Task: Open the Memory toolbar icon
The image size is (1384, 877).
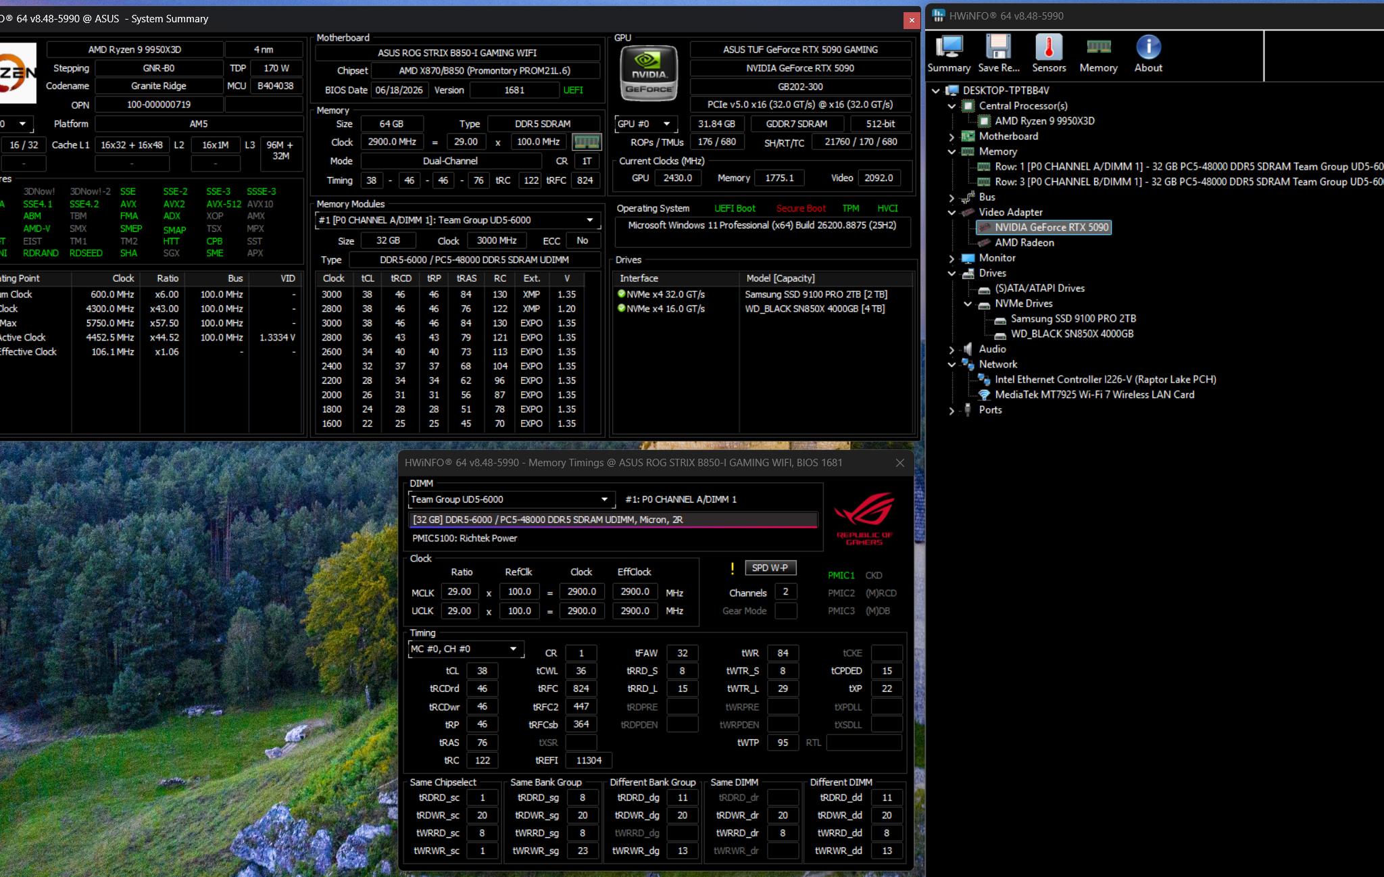Action: [1098, 53]
